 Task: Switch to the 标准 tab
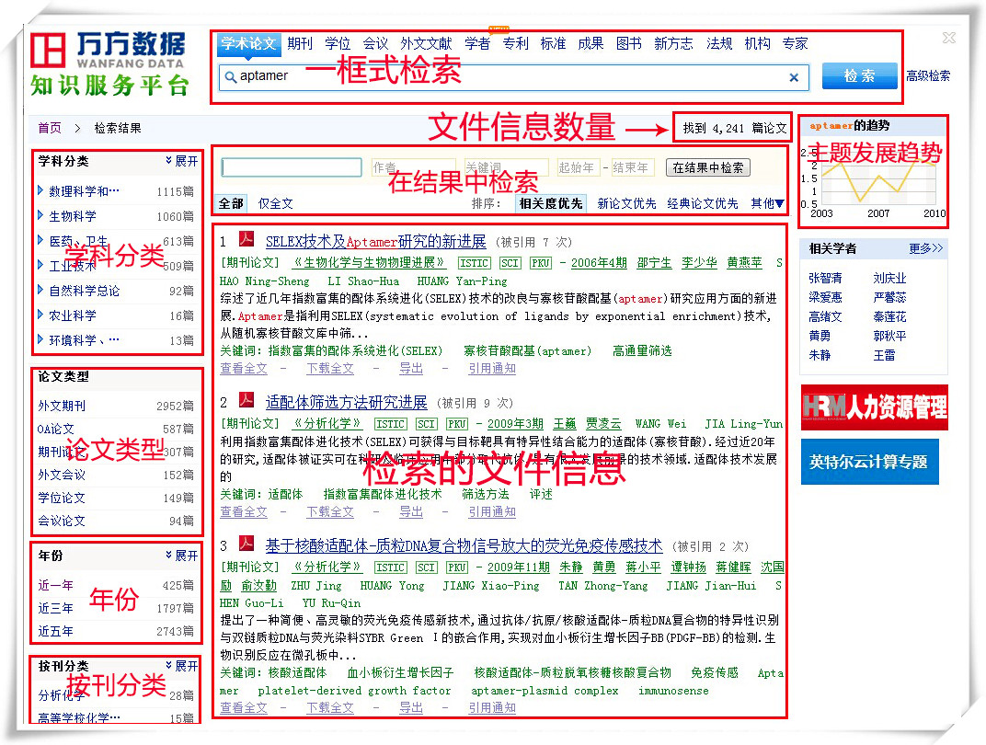click(x=554, y=43)
